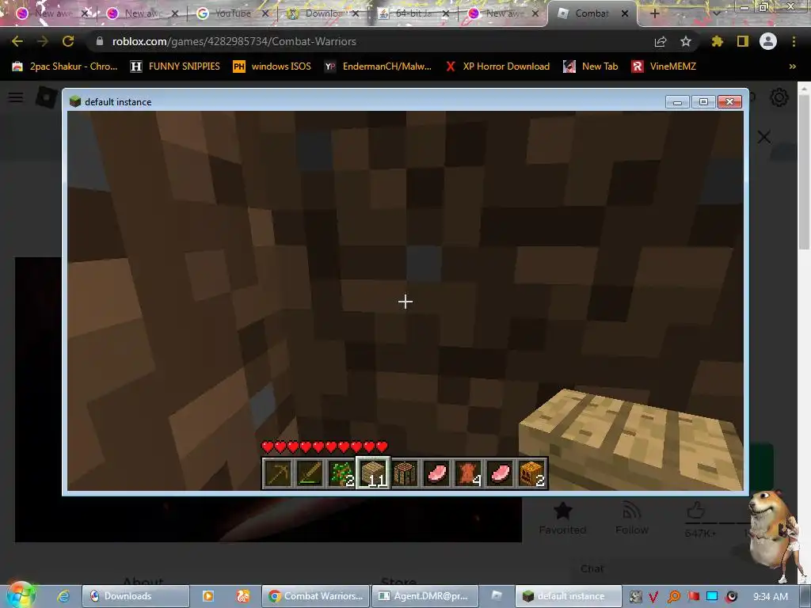This screenshot has width=811, height=608.
Task: Select the jack-o-lantern hotbar slot
Action: point(531,473)
